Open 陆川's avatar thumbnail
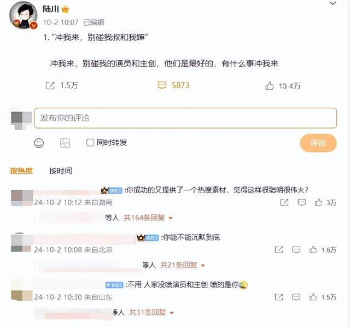This screenshot has width=350, height=327. pyautogui.click(x=23, y=15)
